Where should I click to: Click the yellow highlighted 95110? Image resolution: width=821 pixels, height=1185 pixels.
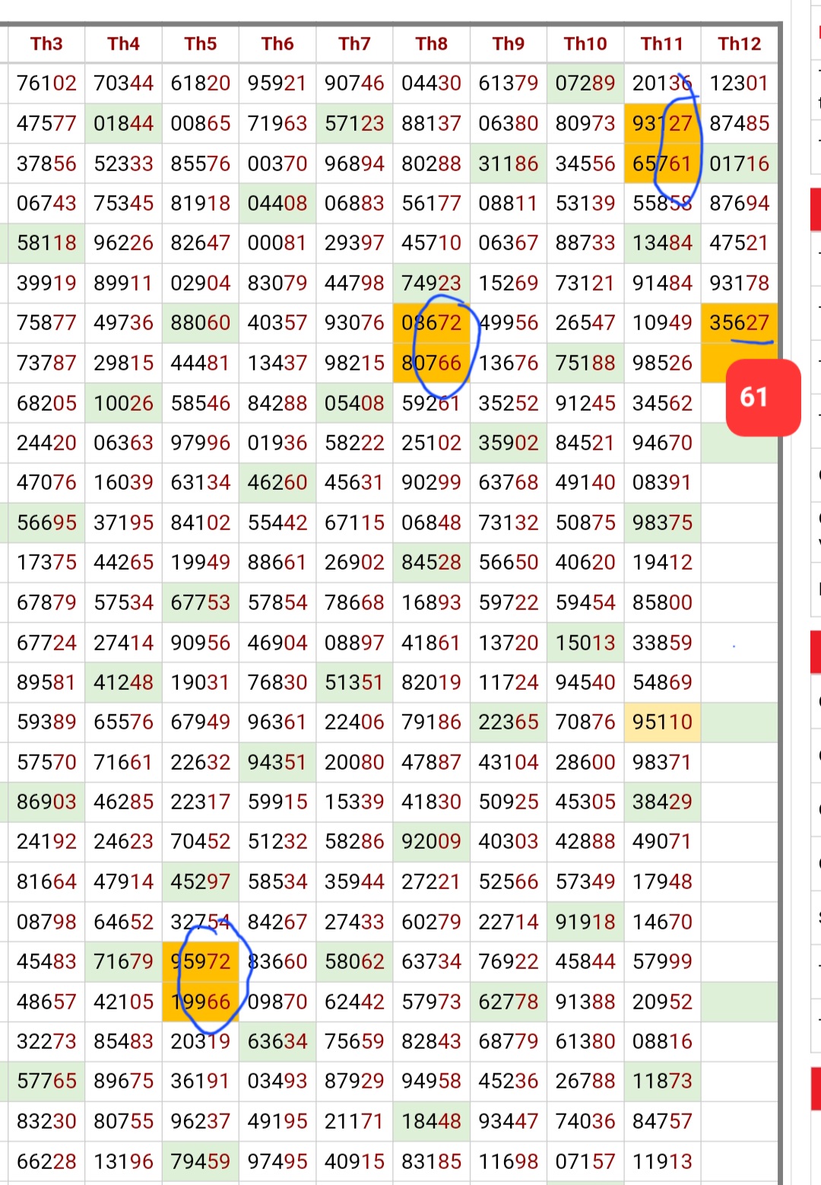[x=661, y=722]
